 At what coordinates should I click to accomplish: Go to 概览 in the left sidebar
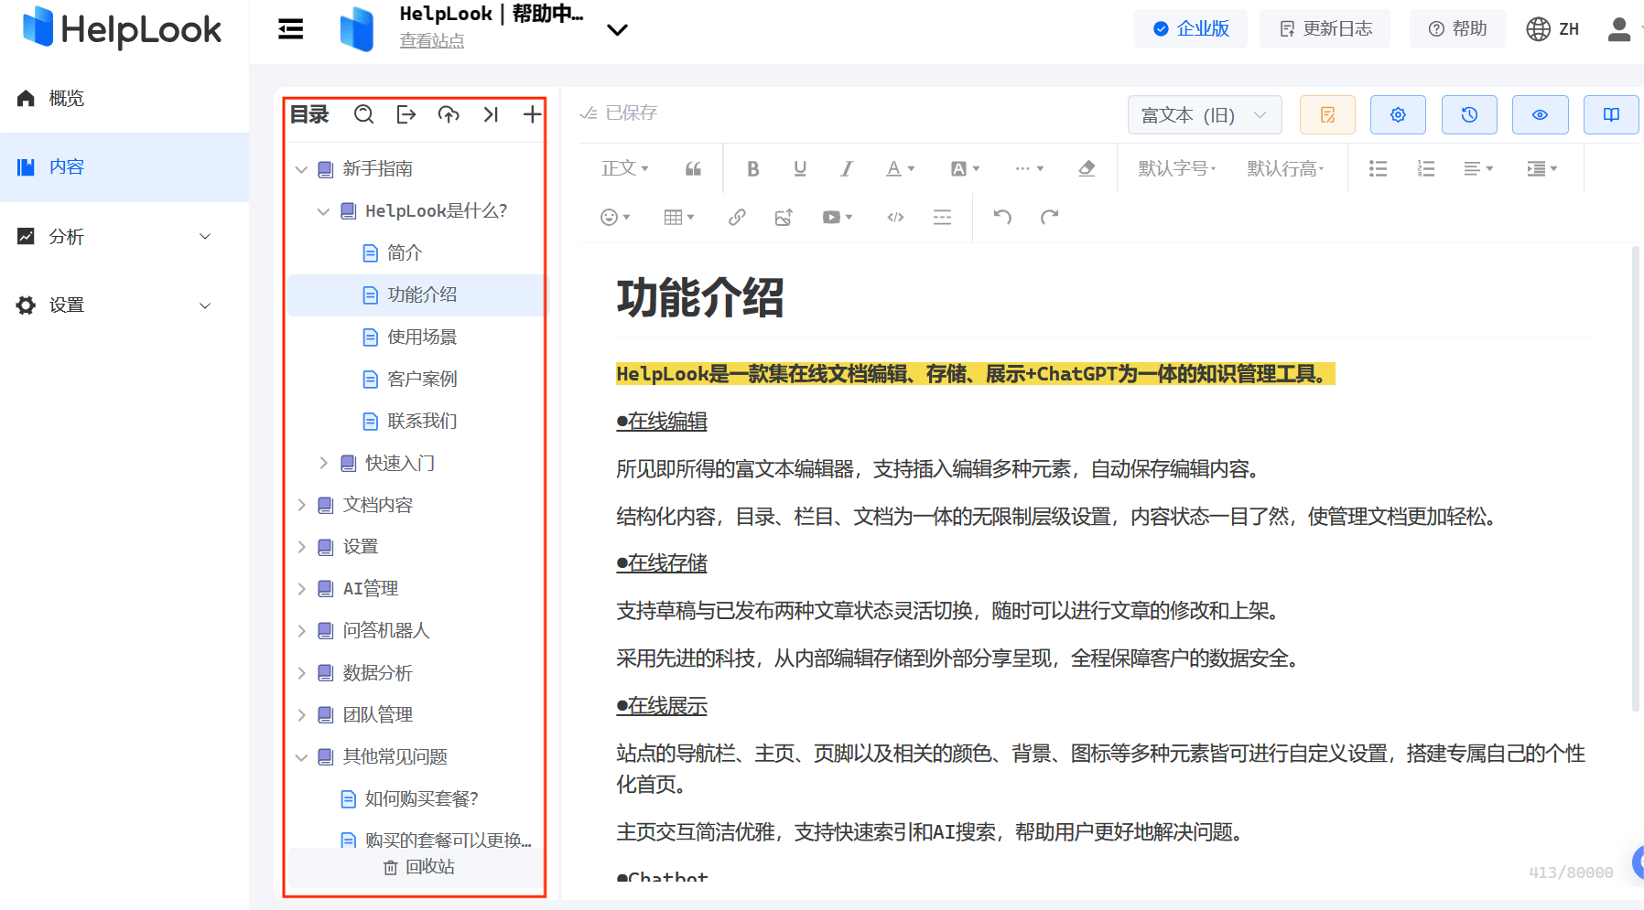click(124, 98)
